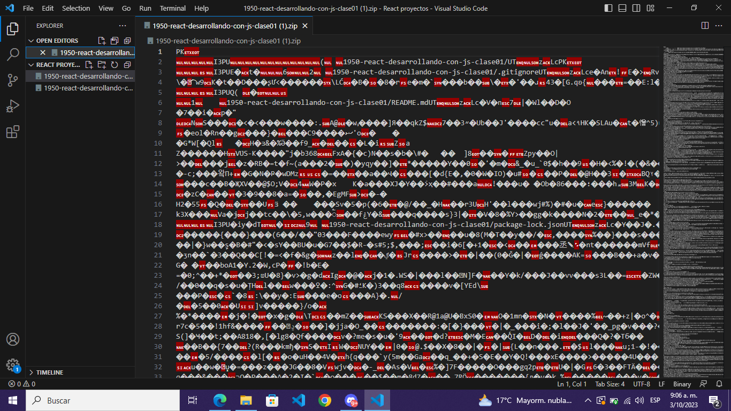Image resolution: width=731 pixels, height=411 pixels.
Task: Create new folder in React Proyectos folder
Action: [102, 65]
